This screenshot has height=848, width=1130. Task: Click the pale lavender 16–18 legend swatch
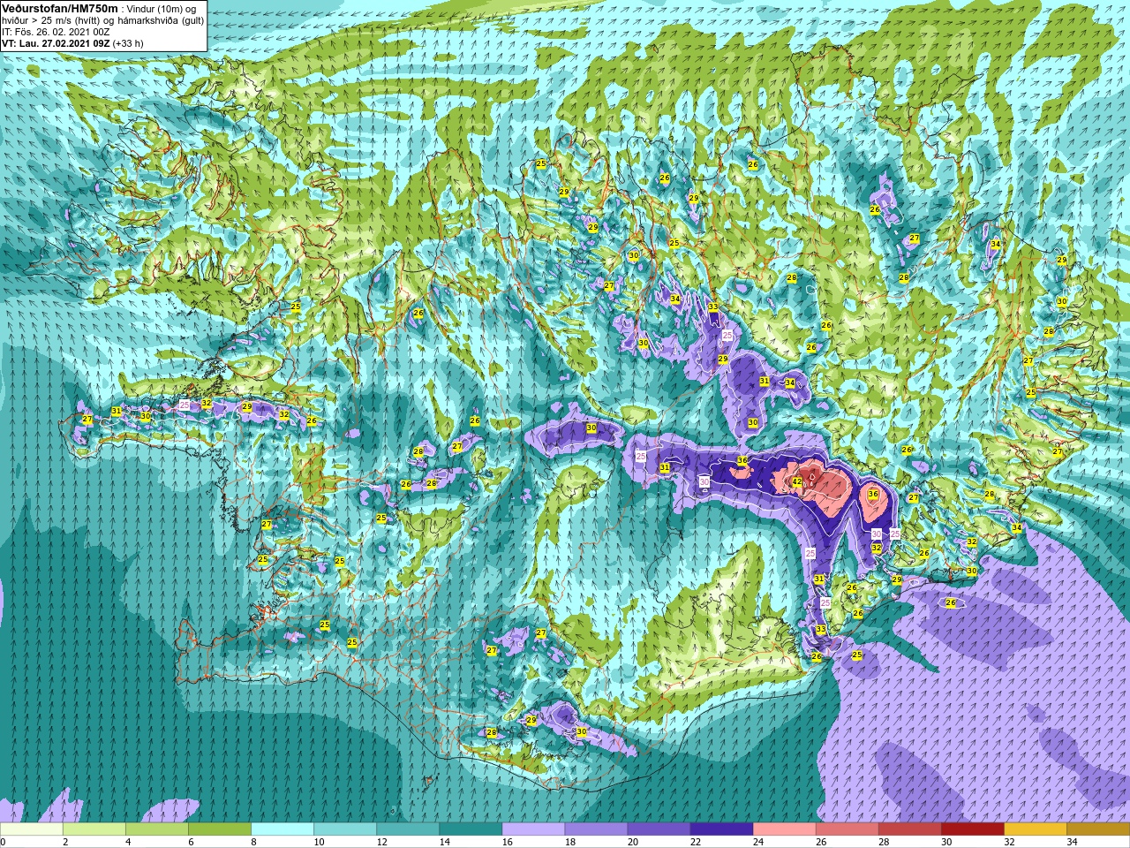pos(533,829)
